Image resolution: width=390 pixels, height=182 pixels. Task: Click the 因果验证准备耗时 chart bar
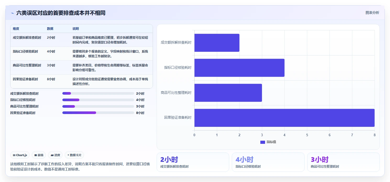pyautogui.click(x=284, y=118)
